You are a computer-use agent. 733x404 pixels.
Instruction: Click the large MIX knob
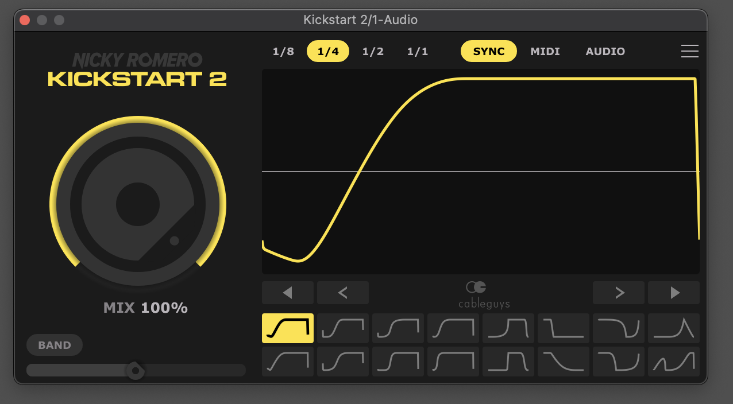point(138,204)
